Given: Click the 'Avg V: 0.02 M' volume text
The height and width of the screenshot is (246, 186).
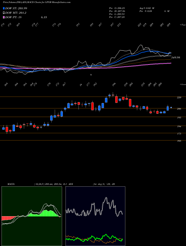Looking at the screenshot, I should click(147, 8).
